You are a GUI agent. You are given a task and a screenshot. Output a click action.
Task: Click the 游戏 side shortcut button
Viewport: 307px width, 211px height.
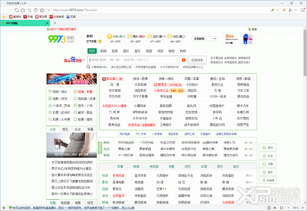coord(268,148)
